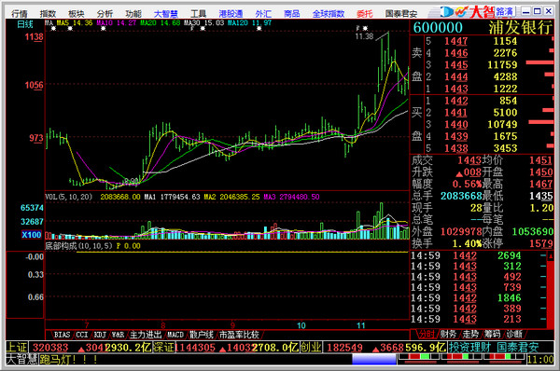Click the 上证 index label
The width and height of the screenshot is (560, 371).
pos(17,347)
